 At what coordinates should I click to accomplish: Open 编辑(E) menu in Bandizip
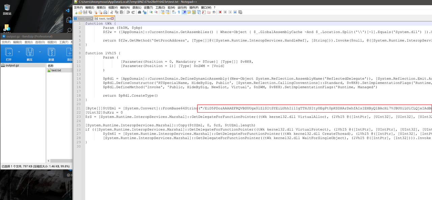pyautogui.click(x=18, y=42)
